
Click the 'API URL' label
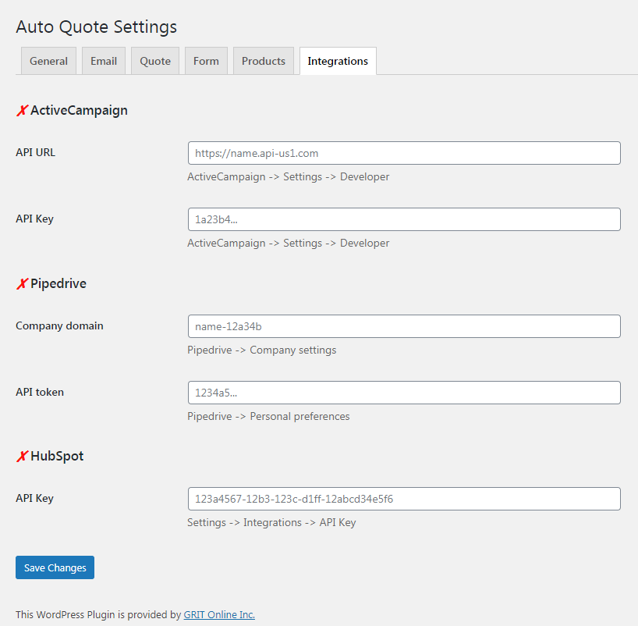point(35,152)
